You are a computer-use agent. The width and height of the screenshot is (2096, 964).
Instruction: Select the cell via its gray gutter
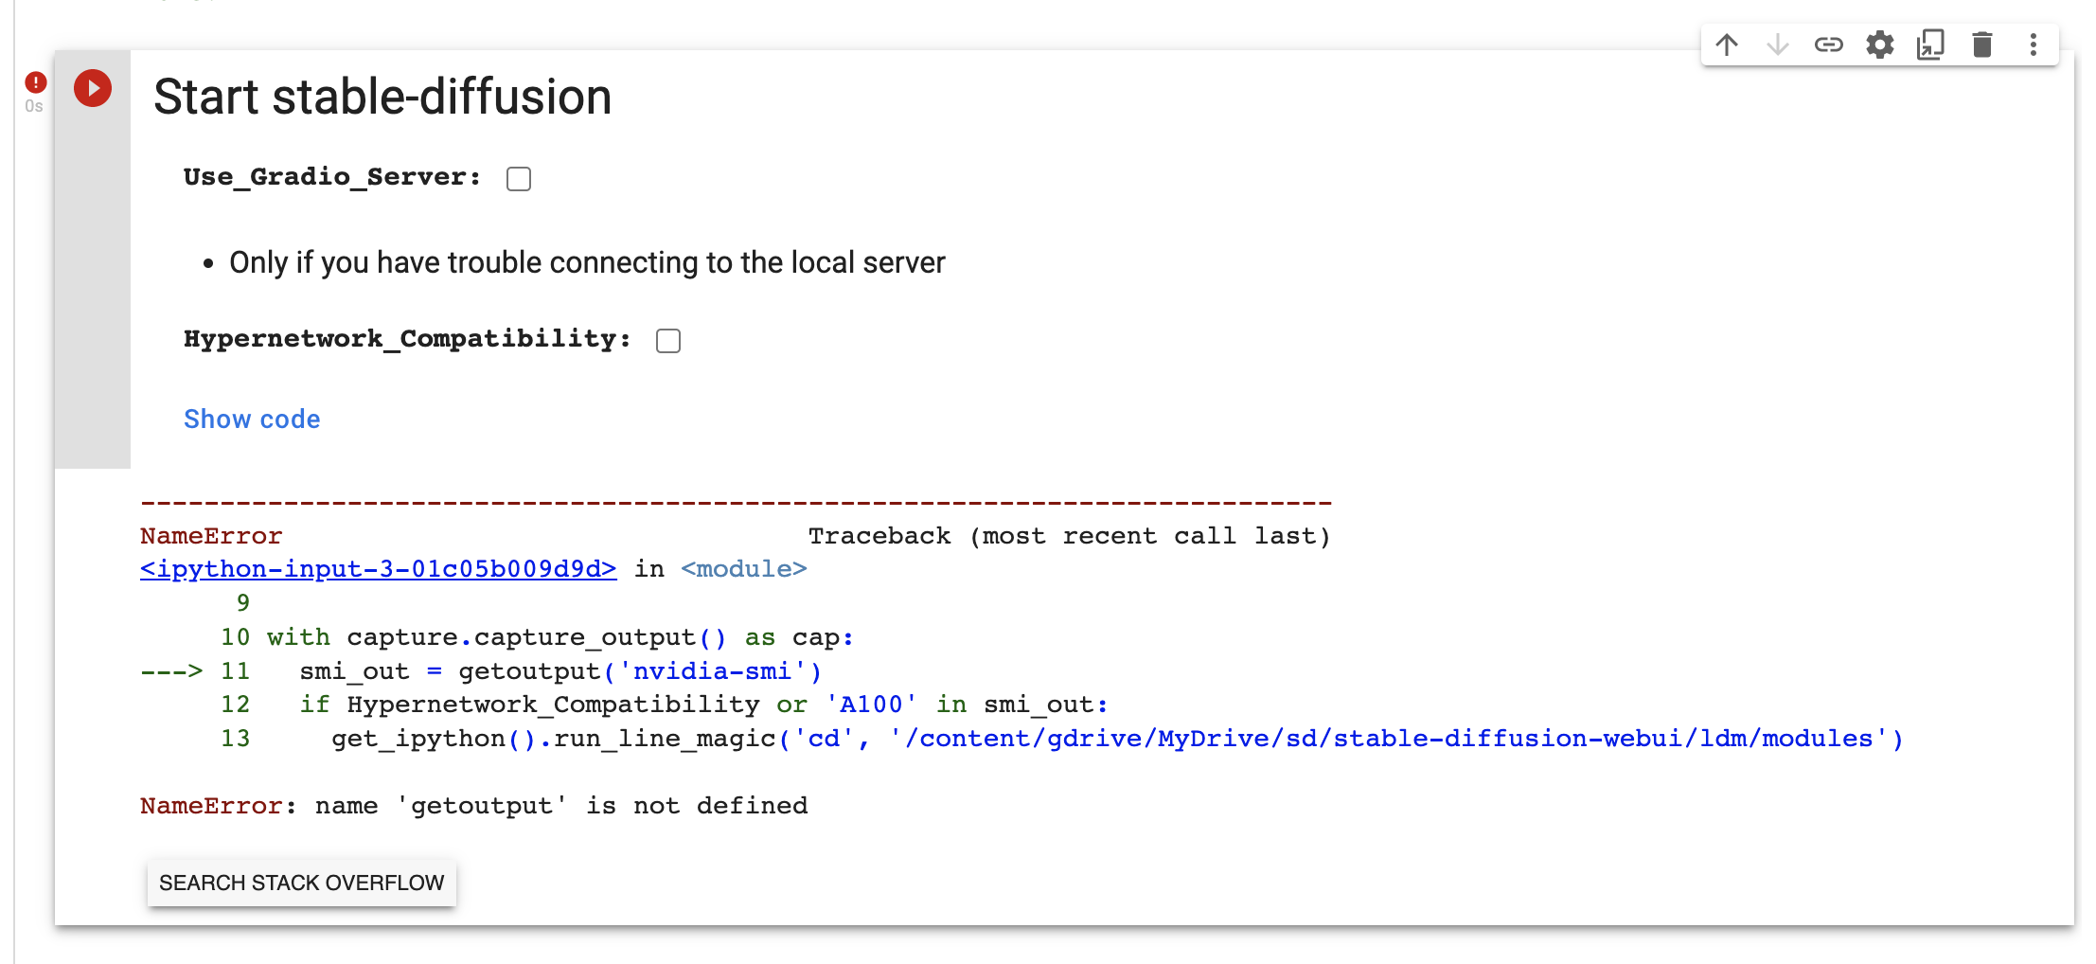click(92, 284)
